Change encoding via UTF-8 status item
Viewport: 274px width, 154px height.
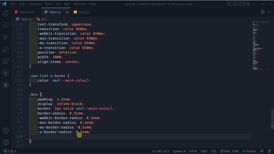pos(193,151)
